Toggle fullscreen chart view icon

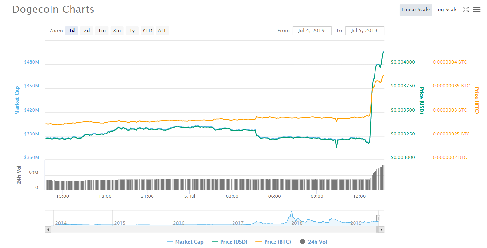pyautogui.click(x=465, y=10)
